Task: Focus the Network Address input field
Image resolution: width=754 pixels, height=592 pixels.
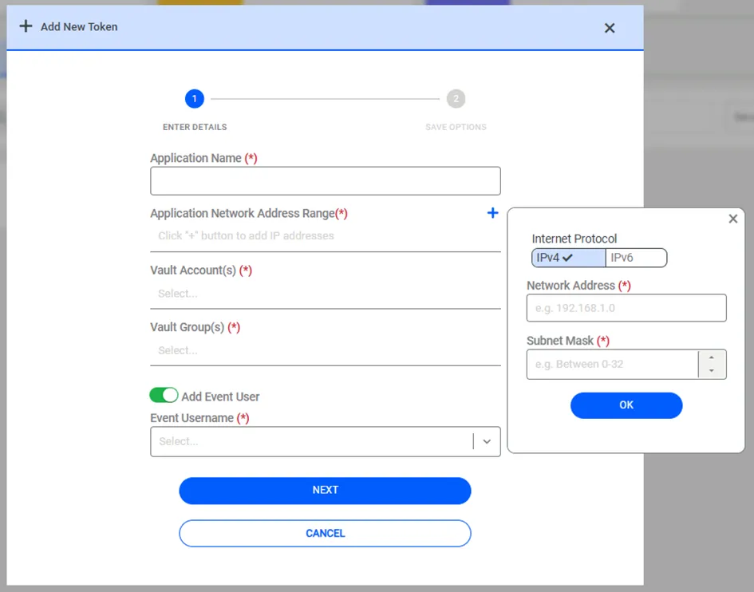Action: pyautogui.click(x=626, y=308)
